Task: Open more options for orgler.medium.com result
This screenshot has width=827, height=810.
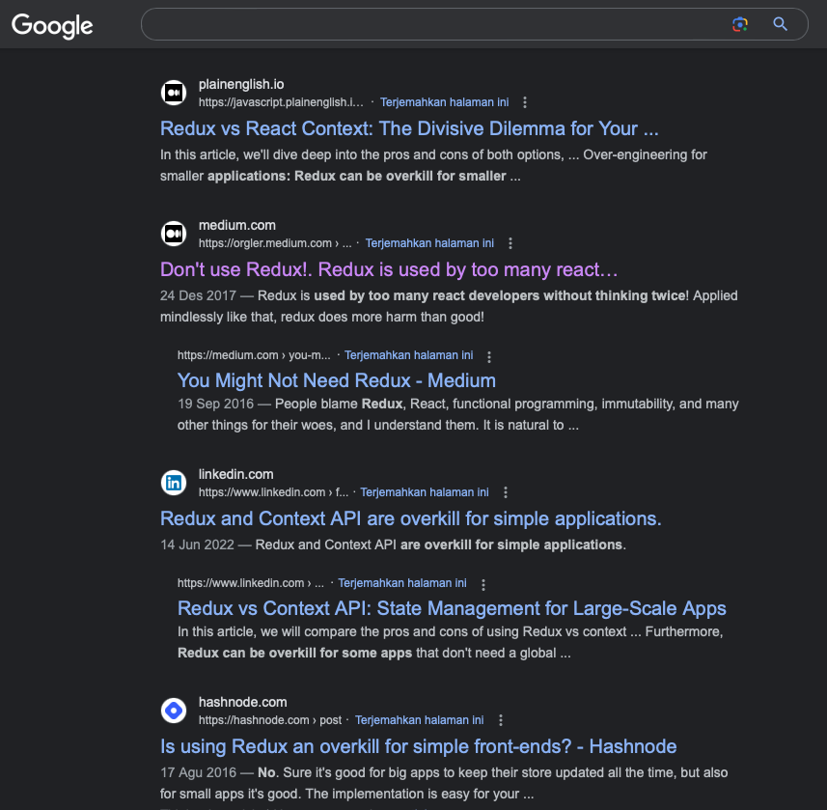Action: point(510,243)
